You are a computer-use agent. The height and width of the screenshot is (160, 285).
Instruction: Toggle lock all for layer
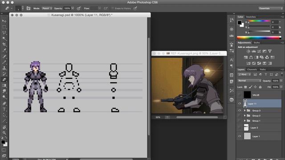(x=260, y=87)
